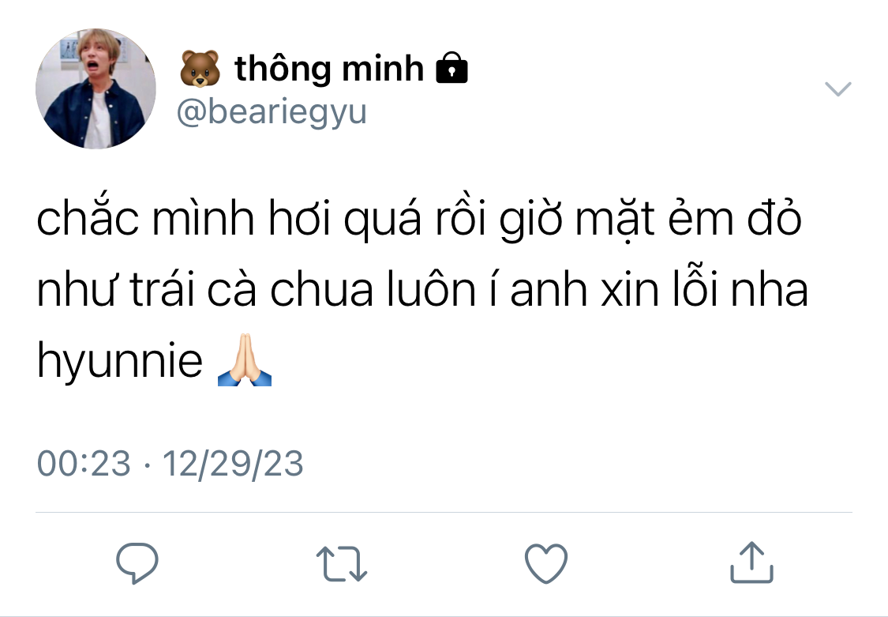Click the 12/29/23 date text
The width and height of the screenshot is (888, 617).
[x=233, y=464]
